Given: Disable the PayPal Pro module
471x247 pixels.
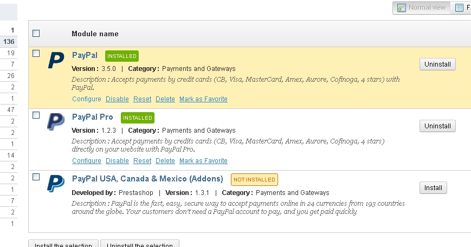Looking at the screenshot, I should pyautogui.click(x=117, y=161).
